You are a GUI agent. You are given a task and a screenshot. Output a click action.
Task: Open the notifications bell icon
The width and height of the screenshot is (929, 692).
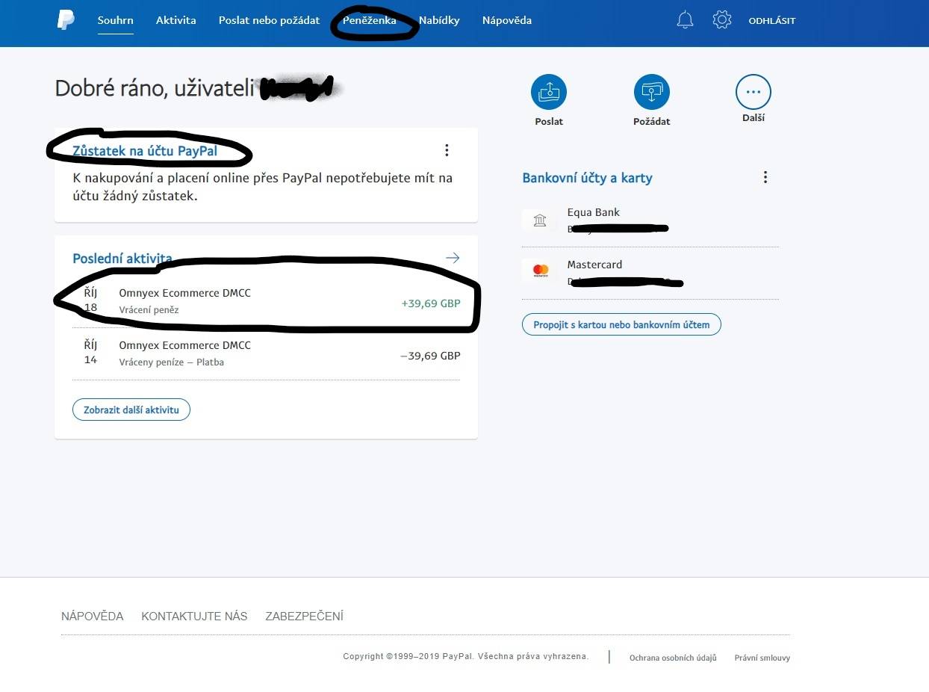pos(685,20)
